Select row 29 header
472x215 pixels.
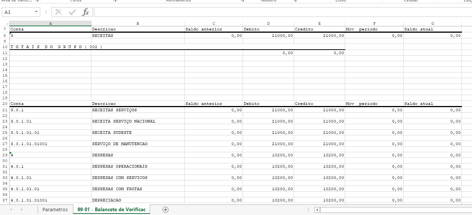5,155
